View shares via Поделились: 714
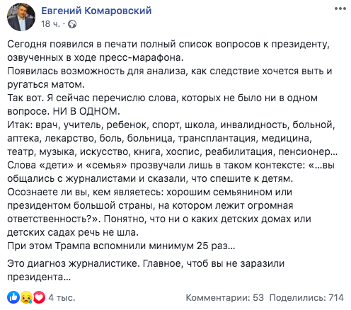Screen dimensions: 351x310 tap(306, 298)
